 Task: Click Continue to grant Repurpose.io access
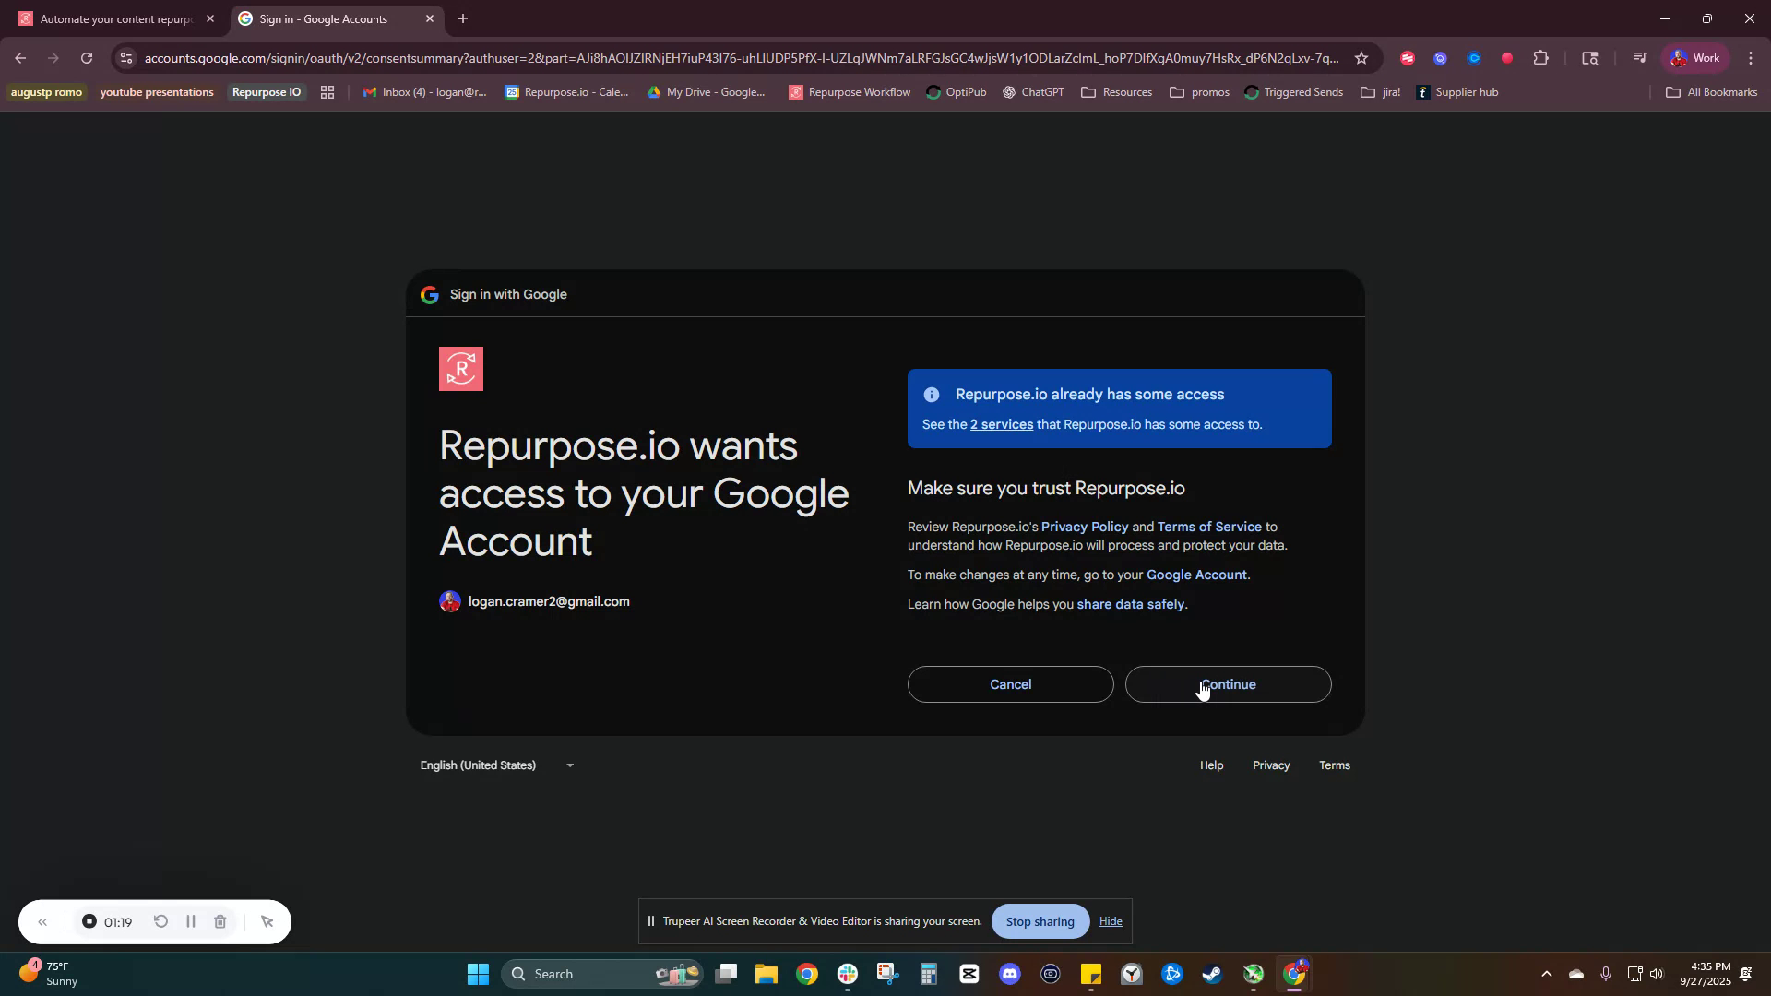(1229, 684)
